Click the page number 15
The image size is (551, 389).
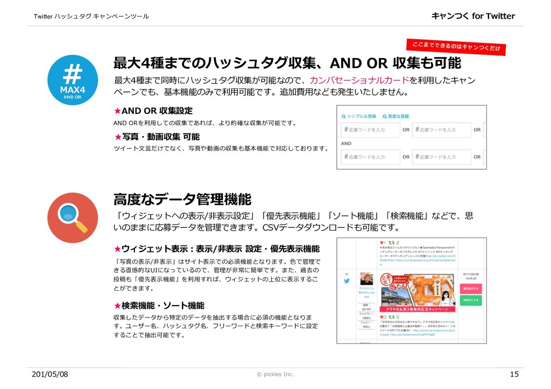coord(514,374)
